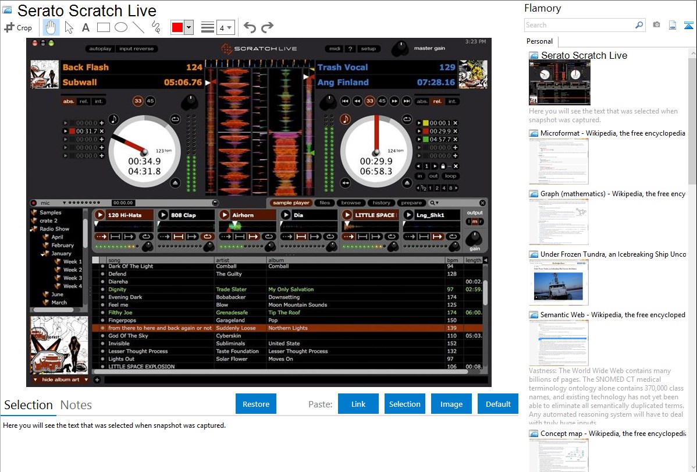This screenshot has width=697, height=472.
Task: Open the Serato Scratch Live snapshot thumbnail
Action: tap(560, 83)
